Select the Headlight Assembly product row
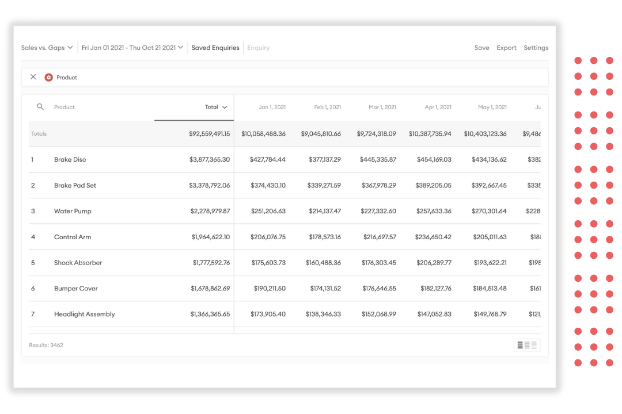Viewport: 622px width, 414px height. (x=84, y=314)
